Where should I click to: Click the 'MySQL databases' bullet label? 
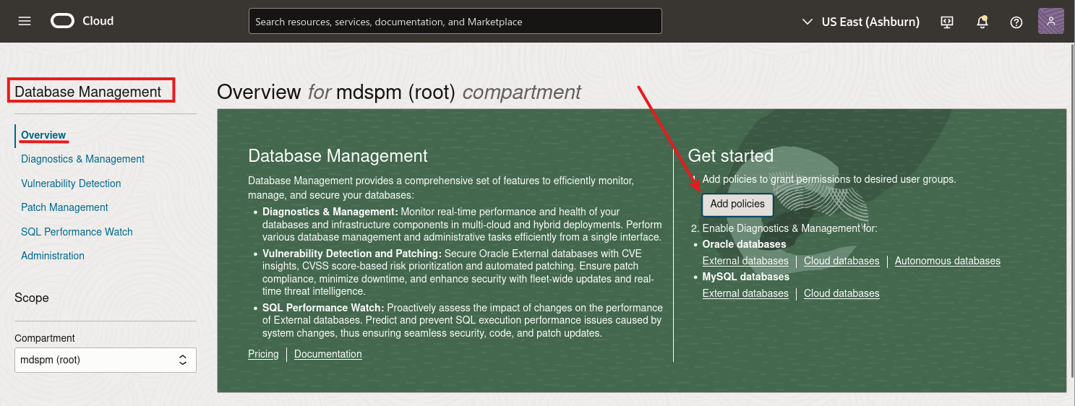point(746,277)
